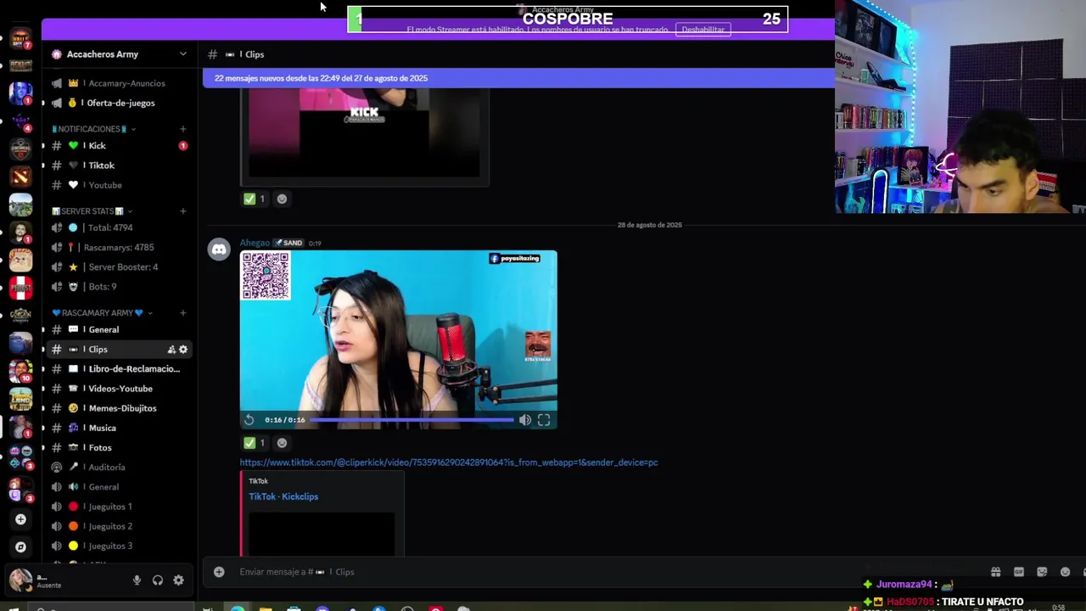Click the Total: 4794 stat channel
The image size is (1086, 611).
tap(119, 227)
